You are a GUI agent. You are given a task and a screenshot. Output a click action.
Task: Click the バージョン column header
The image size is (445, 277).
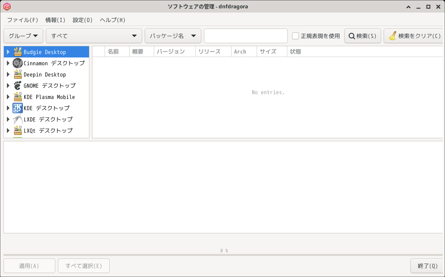tap(175, 52)
